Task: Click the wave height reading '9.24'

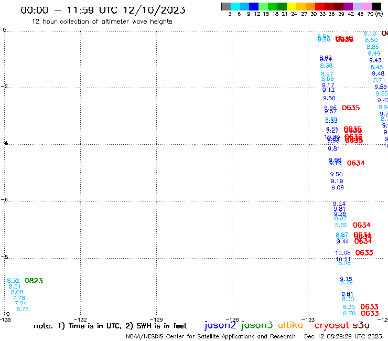Action: tap(339, 204)
